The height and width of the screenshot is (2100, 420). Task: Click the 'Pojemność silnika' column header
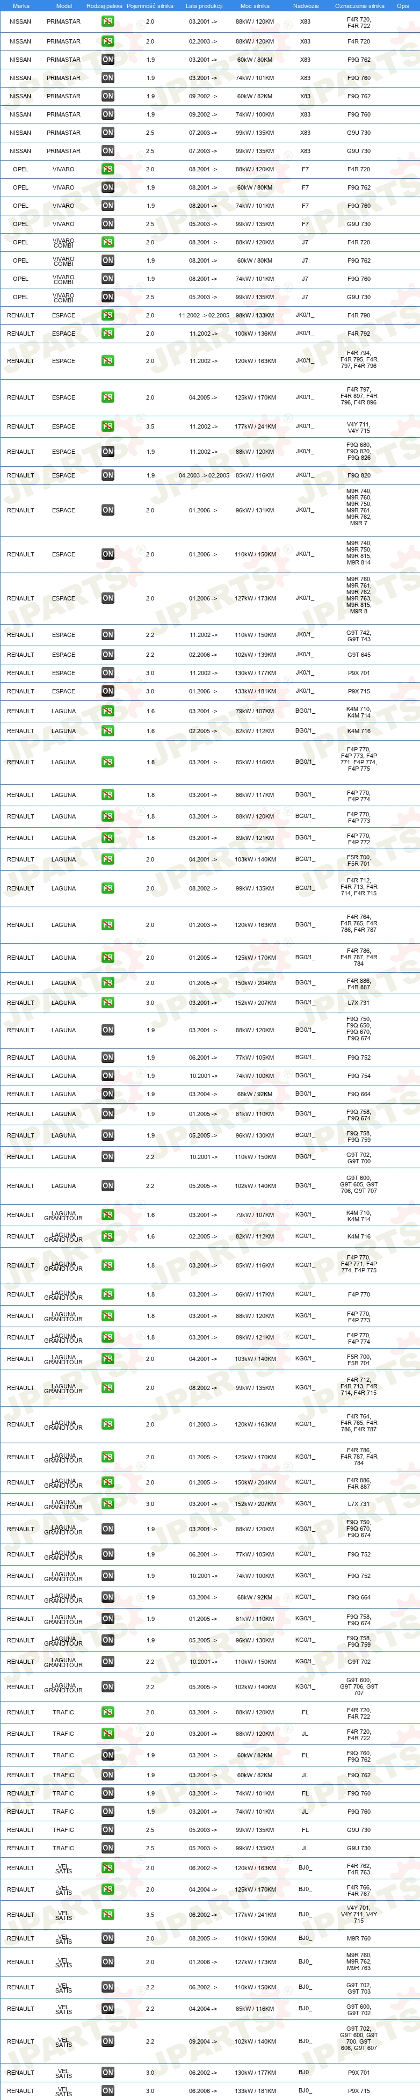(x=150, y=6)
